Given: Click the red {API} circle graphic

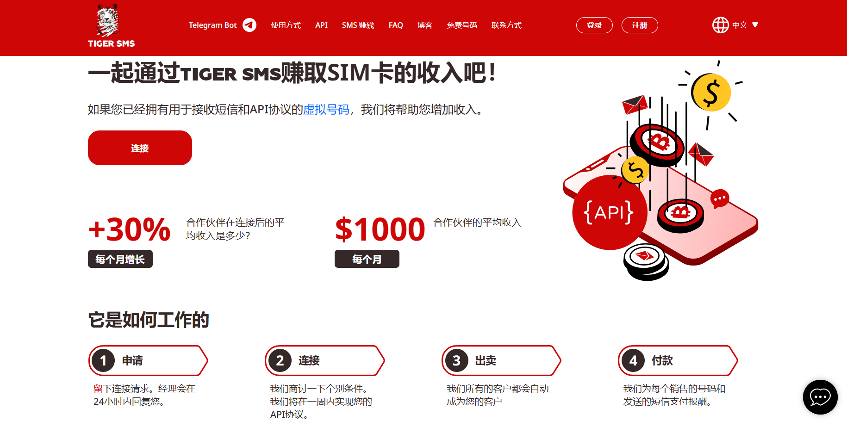Looking at the screenshot, I should (x=609, y=213).
